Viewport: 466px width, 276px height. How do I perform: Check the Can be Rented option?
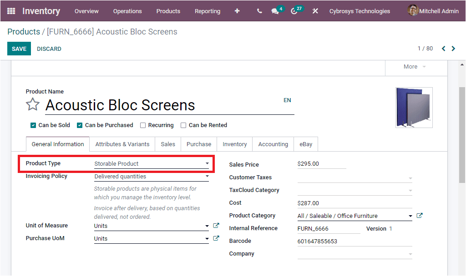(x=183, y=125)
